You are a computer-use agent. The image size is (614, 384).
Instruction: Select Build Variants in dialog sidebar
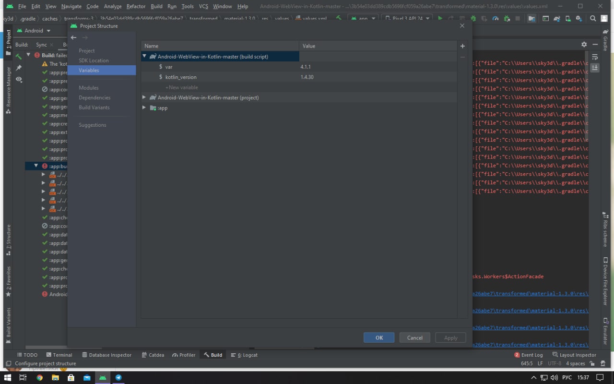pos(94,108)
